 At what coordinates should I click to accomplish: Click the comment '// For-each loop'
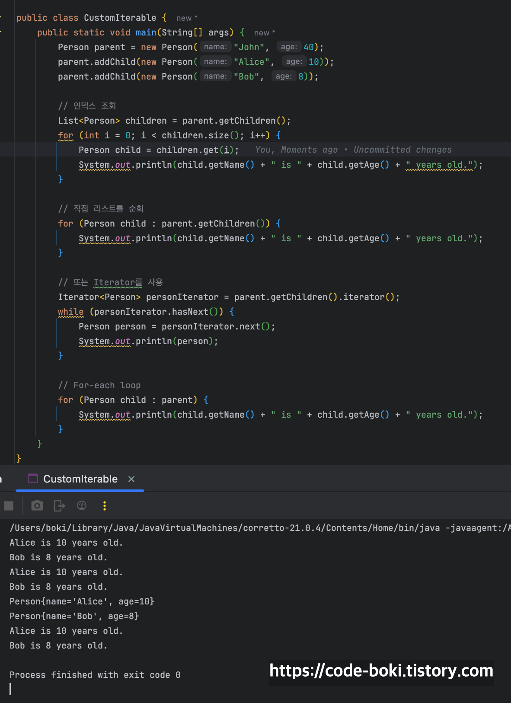(99, 385)
